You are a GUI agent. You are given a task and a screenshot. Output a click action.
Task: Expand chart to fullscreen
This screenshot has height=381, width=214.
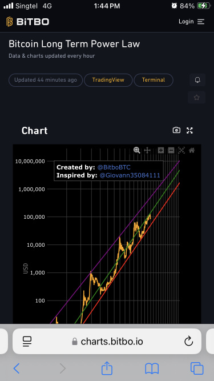(189, 130)
